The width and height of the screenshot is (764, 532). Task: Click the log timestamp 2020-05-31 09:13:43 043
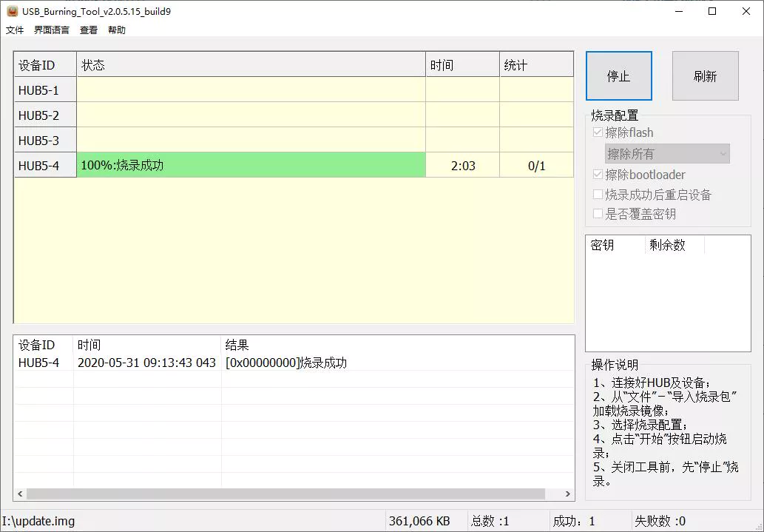[x=146, y=363]
